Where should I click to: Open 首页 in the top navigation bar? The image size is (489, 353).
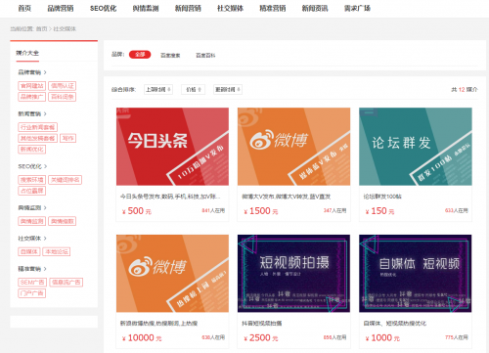[24, 8]
